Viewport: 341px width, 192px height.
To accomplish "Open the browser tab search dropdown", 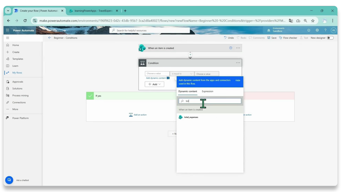I will [x=8, y=11].
